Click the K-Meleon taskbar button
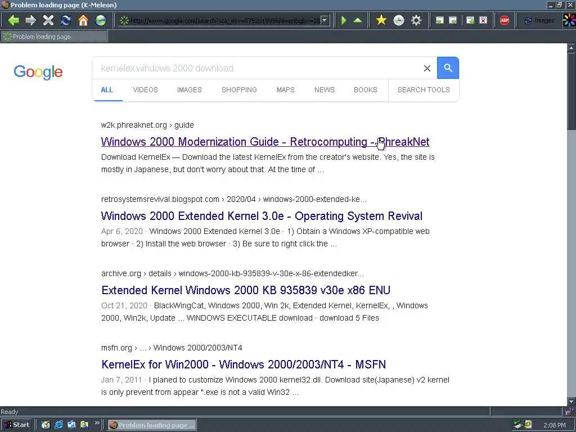Screen dimensions: 576x432 [x=152, y=425]
